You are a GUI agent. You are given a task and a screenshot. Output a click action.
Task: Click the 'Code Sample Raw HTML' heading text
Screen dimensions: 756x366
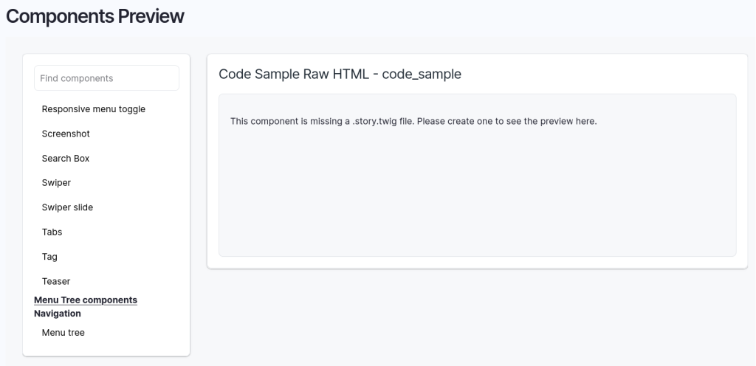294,75
